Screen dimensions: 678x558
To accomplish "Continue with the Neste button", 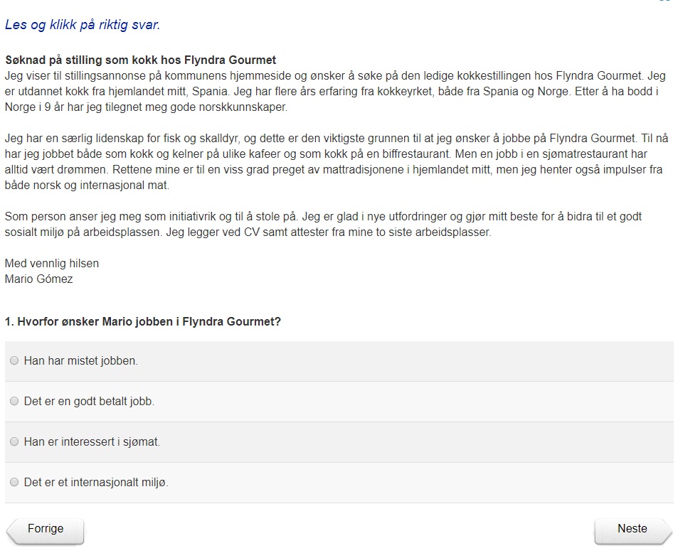I will click(x=632, y=530).
